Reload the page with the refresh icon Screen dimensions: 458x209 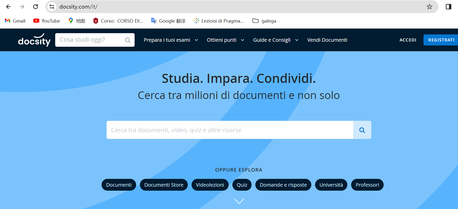[x=36, y=7]
